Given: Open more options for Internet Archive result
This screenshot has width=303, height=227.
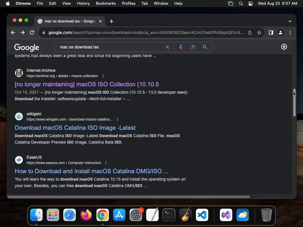Looking at the screenshot, I should pyautogui.click(x=103, y=76).
